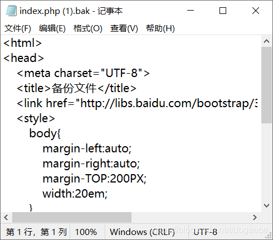Click the vertical scrollbar thumb

pos(266,85)
